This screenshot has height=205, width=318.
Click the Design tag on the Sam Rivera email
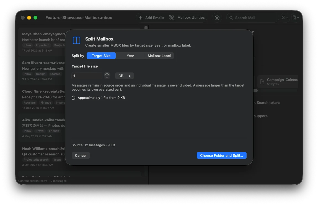[x=41, y=74]
